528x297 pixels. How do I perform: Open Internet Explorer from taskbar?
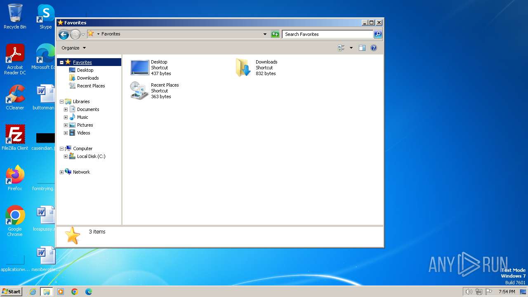[x=33, y=292]
